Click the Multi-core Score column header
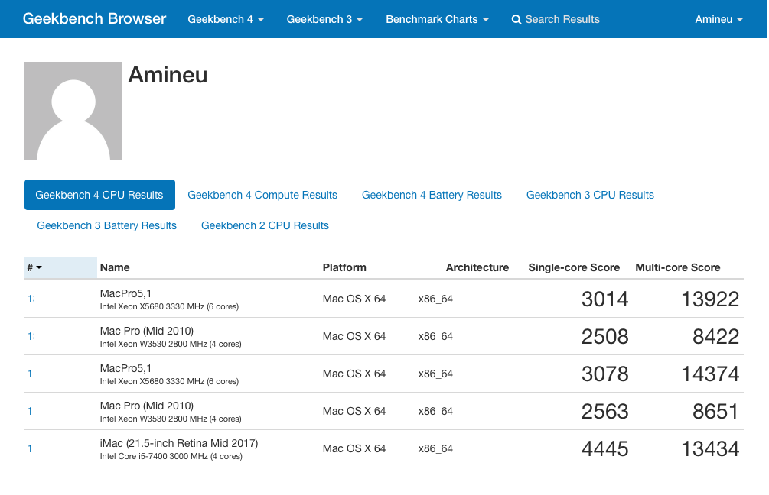The image size is (769, 495). tap(678, 267)
